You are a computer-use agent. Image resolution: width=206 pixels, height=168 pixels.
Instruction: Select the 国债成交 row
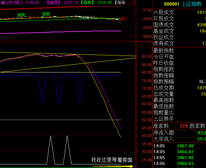coord(179,25)
